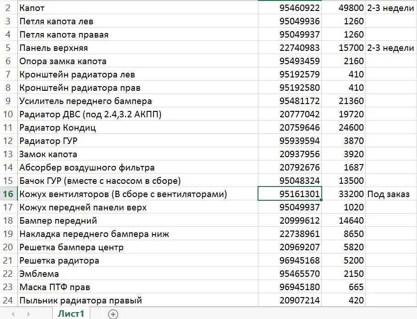
Task: Select part number cell 95460922
Action: pyautogui.click(x=290, y=8)
